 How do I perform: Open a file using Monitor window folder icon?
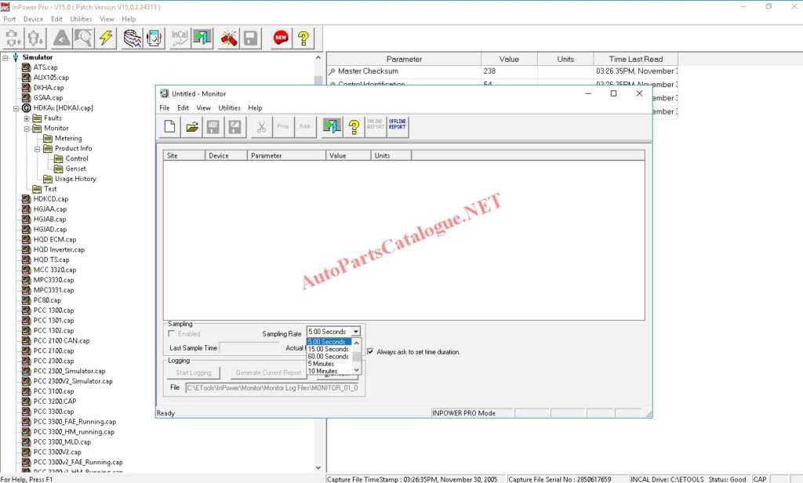pyautogui.click(x=192, y=126)
